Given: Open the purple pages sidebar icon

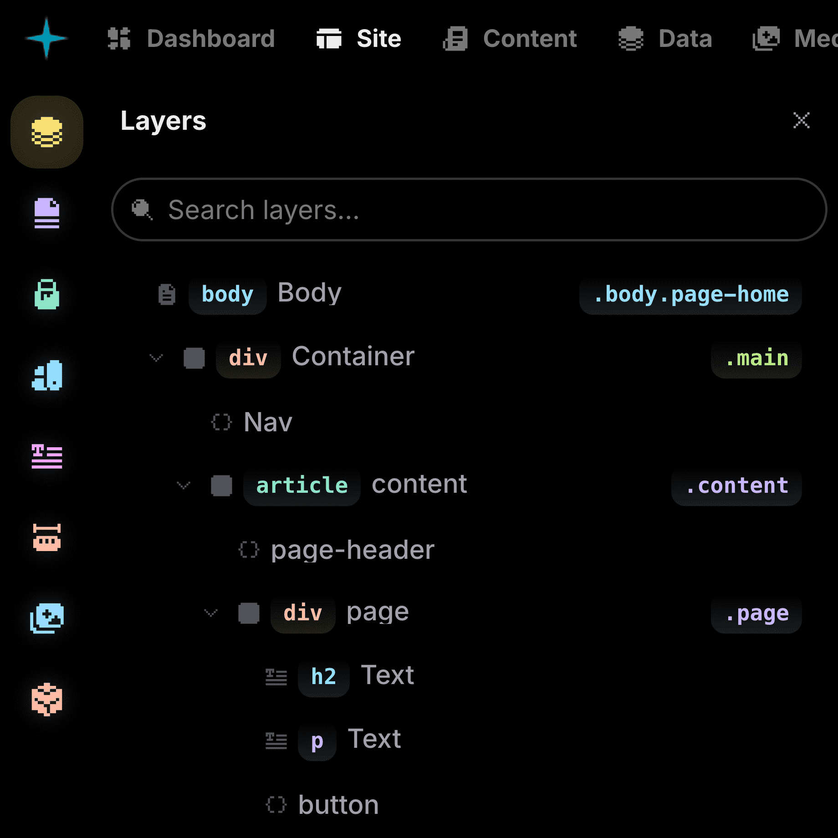Looking at the screenshot, I should [47, 213].
